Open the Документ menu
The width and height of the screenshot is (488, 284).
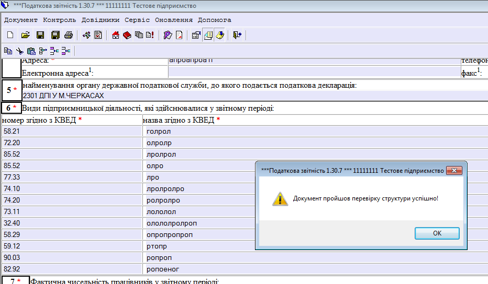tap(21, 20)
